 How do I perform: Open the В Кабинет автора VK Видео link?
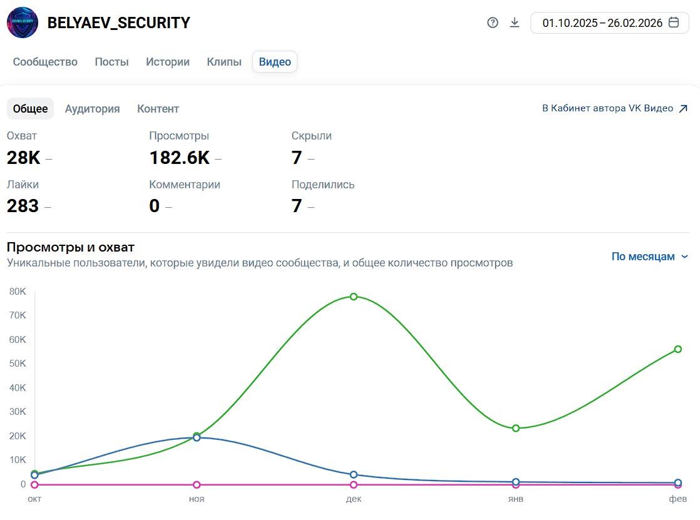coord(607,108)
